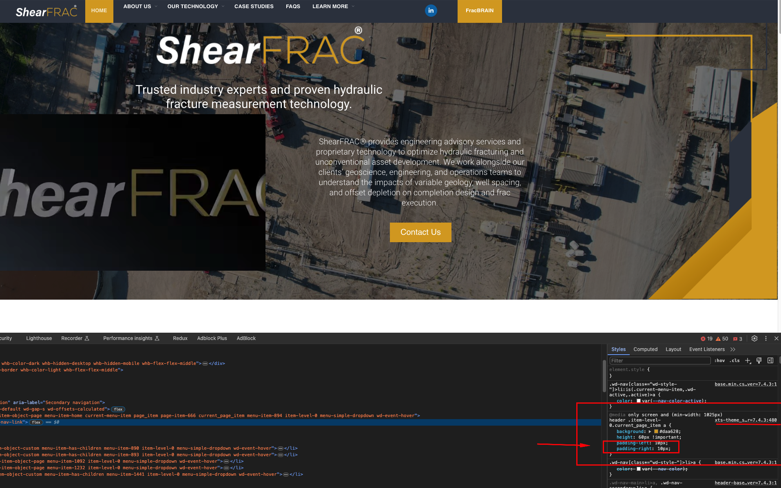Click the element.style rule block

(693, 373)
